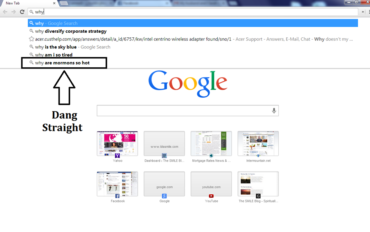Image resolution: width=370 pixels, height=232 pixels.
Task: Click the 'Dashboard ‹ The SMILE Bl...' label
Action: point(164,161)
